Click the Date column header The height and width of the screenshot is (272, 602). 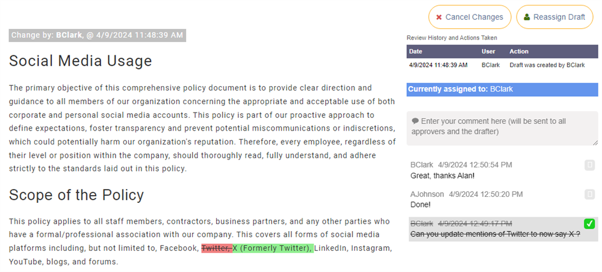click(416, 52)
